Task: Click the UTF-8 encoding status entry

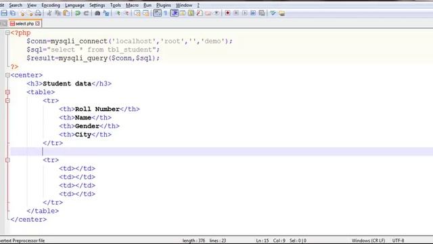Action: (398, 241)
